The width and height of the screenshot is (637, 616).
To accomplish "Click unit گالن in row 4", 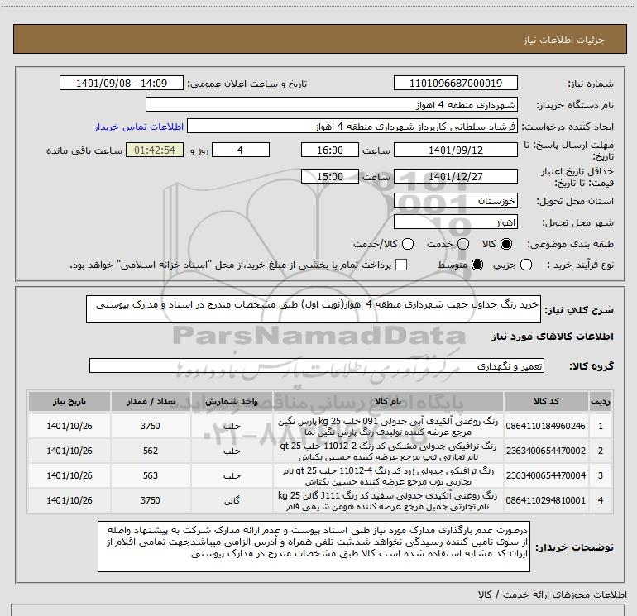I will (x=232, y=501).
